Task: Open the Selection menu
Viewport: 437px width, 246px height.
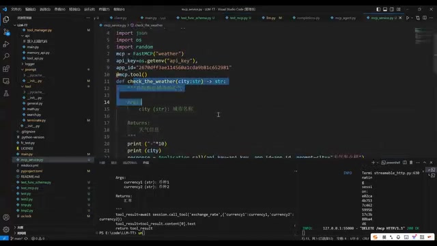Action: (x=45, y=9)
